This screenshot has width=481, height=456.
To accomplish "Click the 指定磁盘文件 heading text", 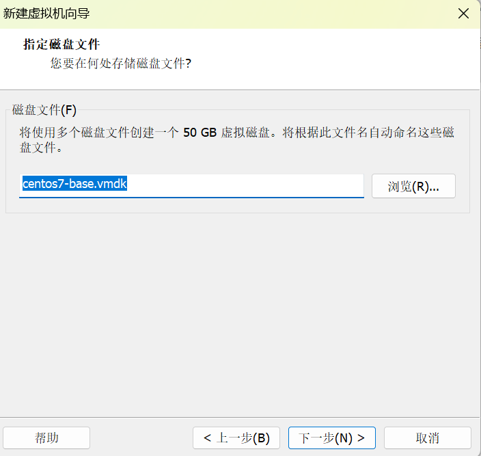I will click(61, 44).
